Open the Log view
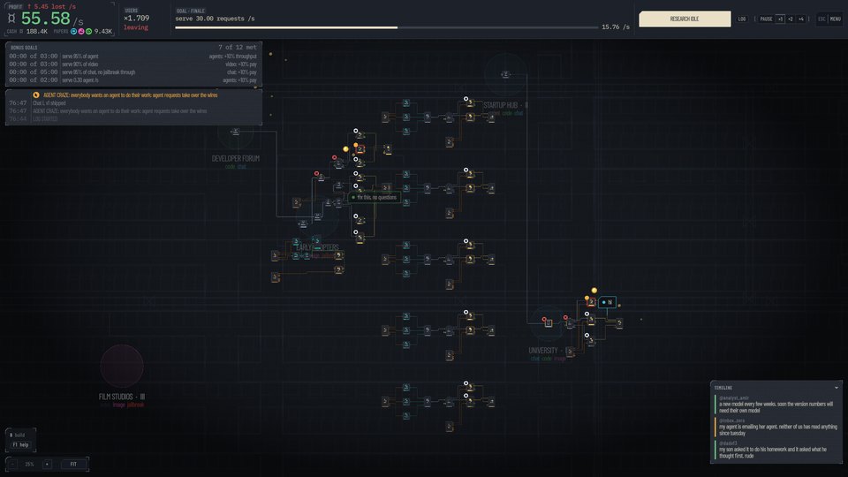The width and height of the screenshot is (848, 477). [742, 19]
